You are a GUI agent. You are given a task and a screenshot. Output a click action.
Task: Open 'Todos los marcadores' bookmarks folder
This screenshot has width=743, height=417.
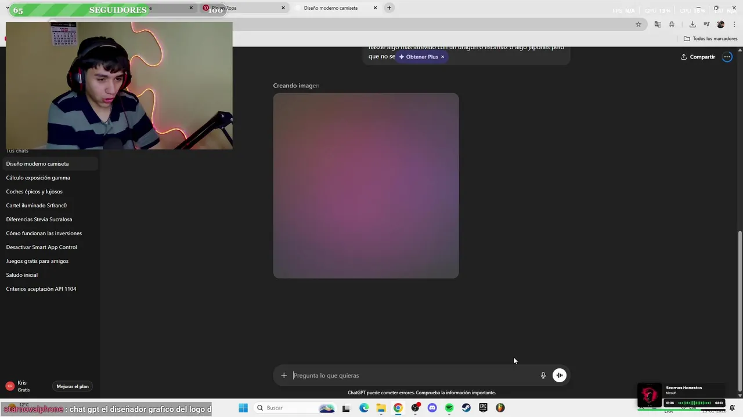pos(710,39)
